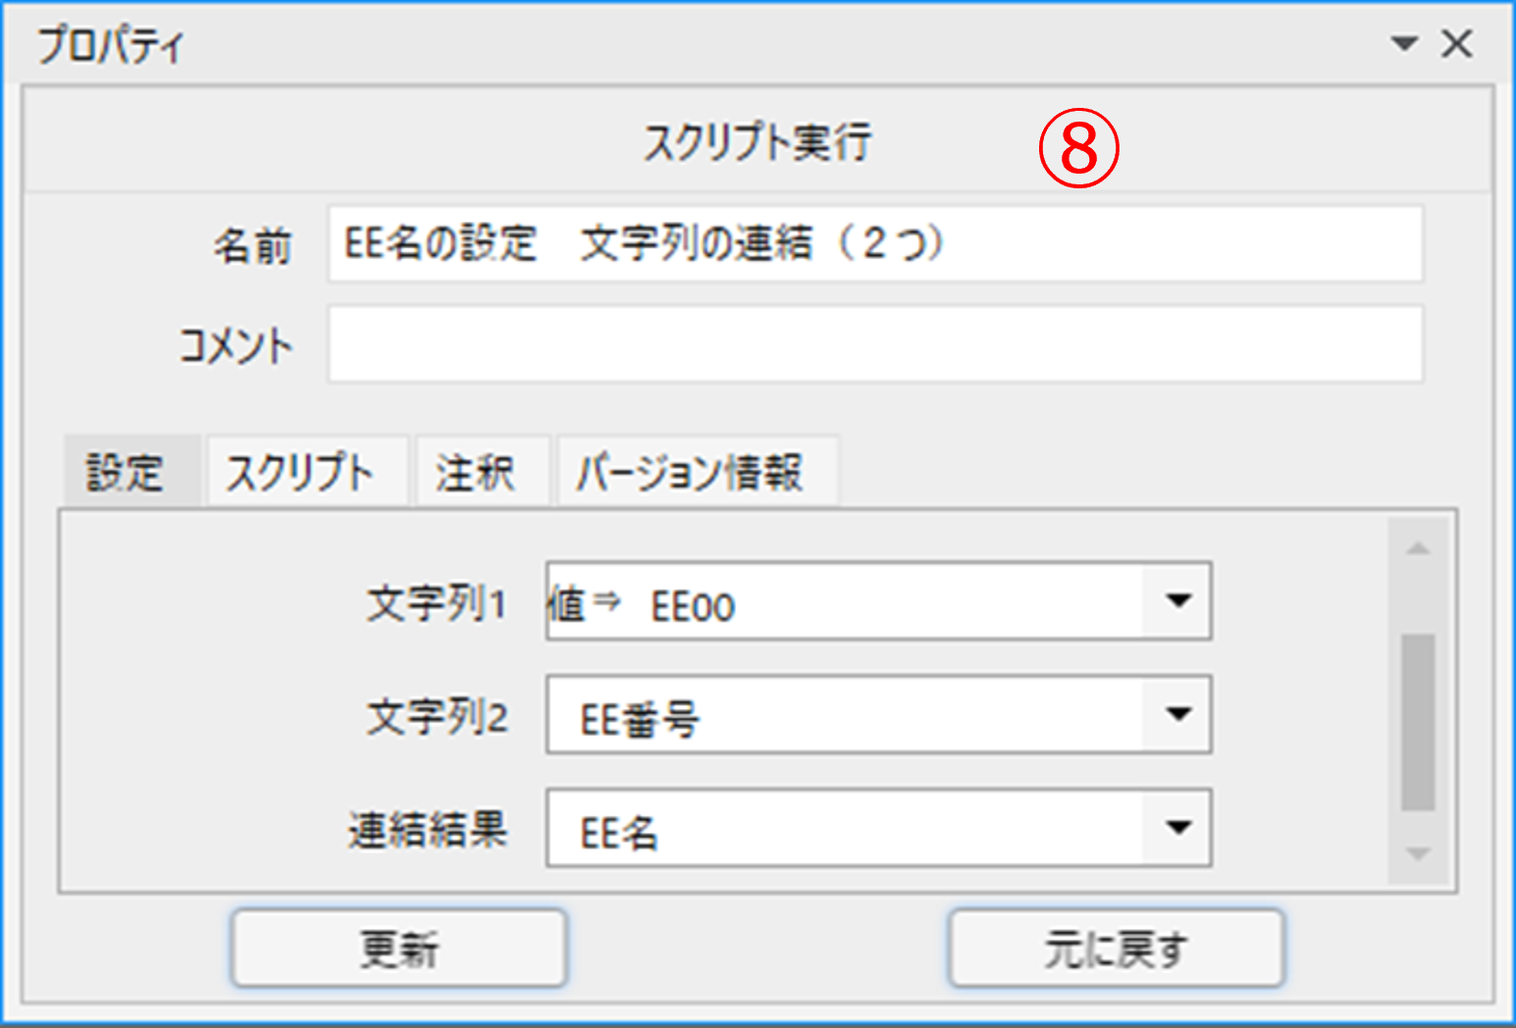Open the バージョン情報 tab

tap(690, 473)
